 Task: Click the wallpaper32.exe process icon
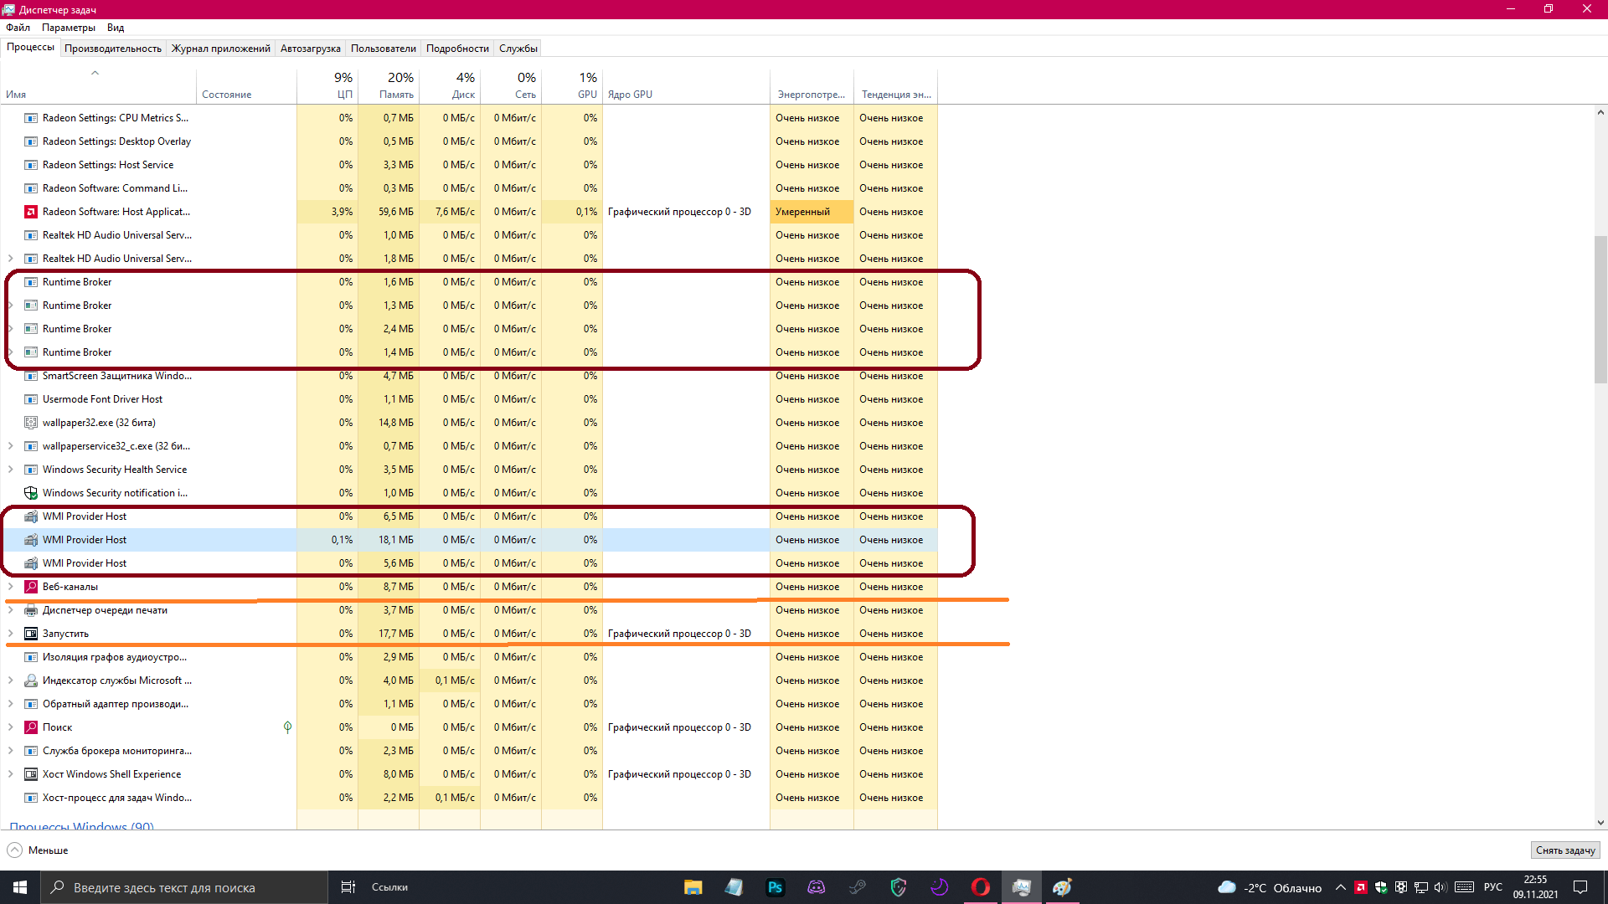(31, 423)
